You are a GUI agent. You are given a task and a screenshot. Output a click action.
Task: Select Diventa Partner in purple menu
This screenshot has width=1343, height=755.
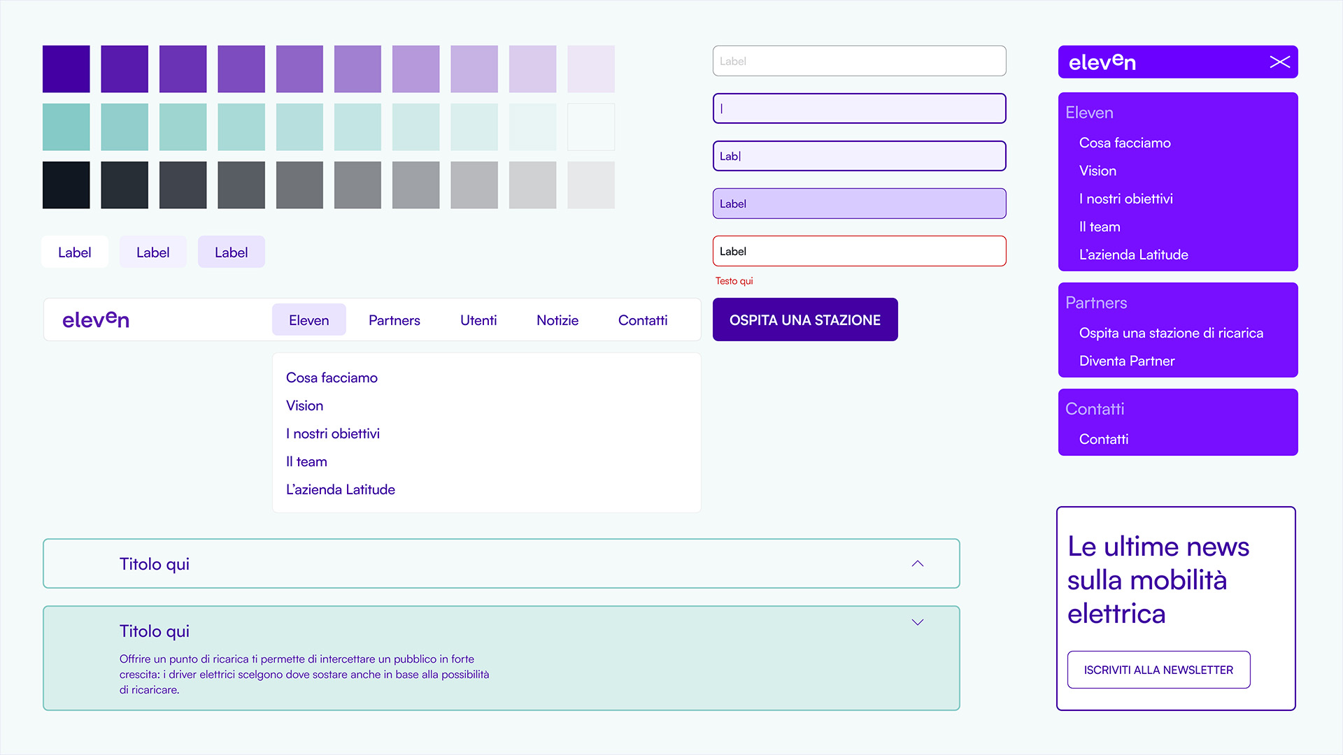coord(1126,361)
